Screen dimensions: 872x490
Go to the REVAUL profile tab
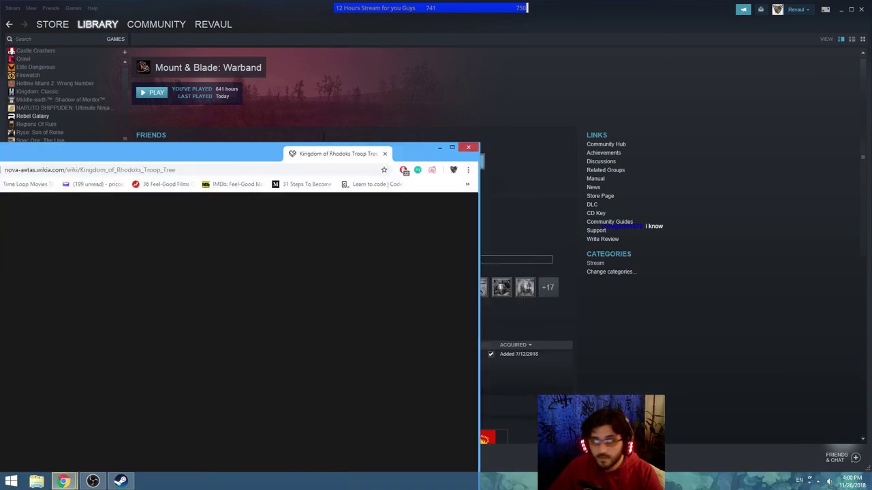tap(213, 24)
